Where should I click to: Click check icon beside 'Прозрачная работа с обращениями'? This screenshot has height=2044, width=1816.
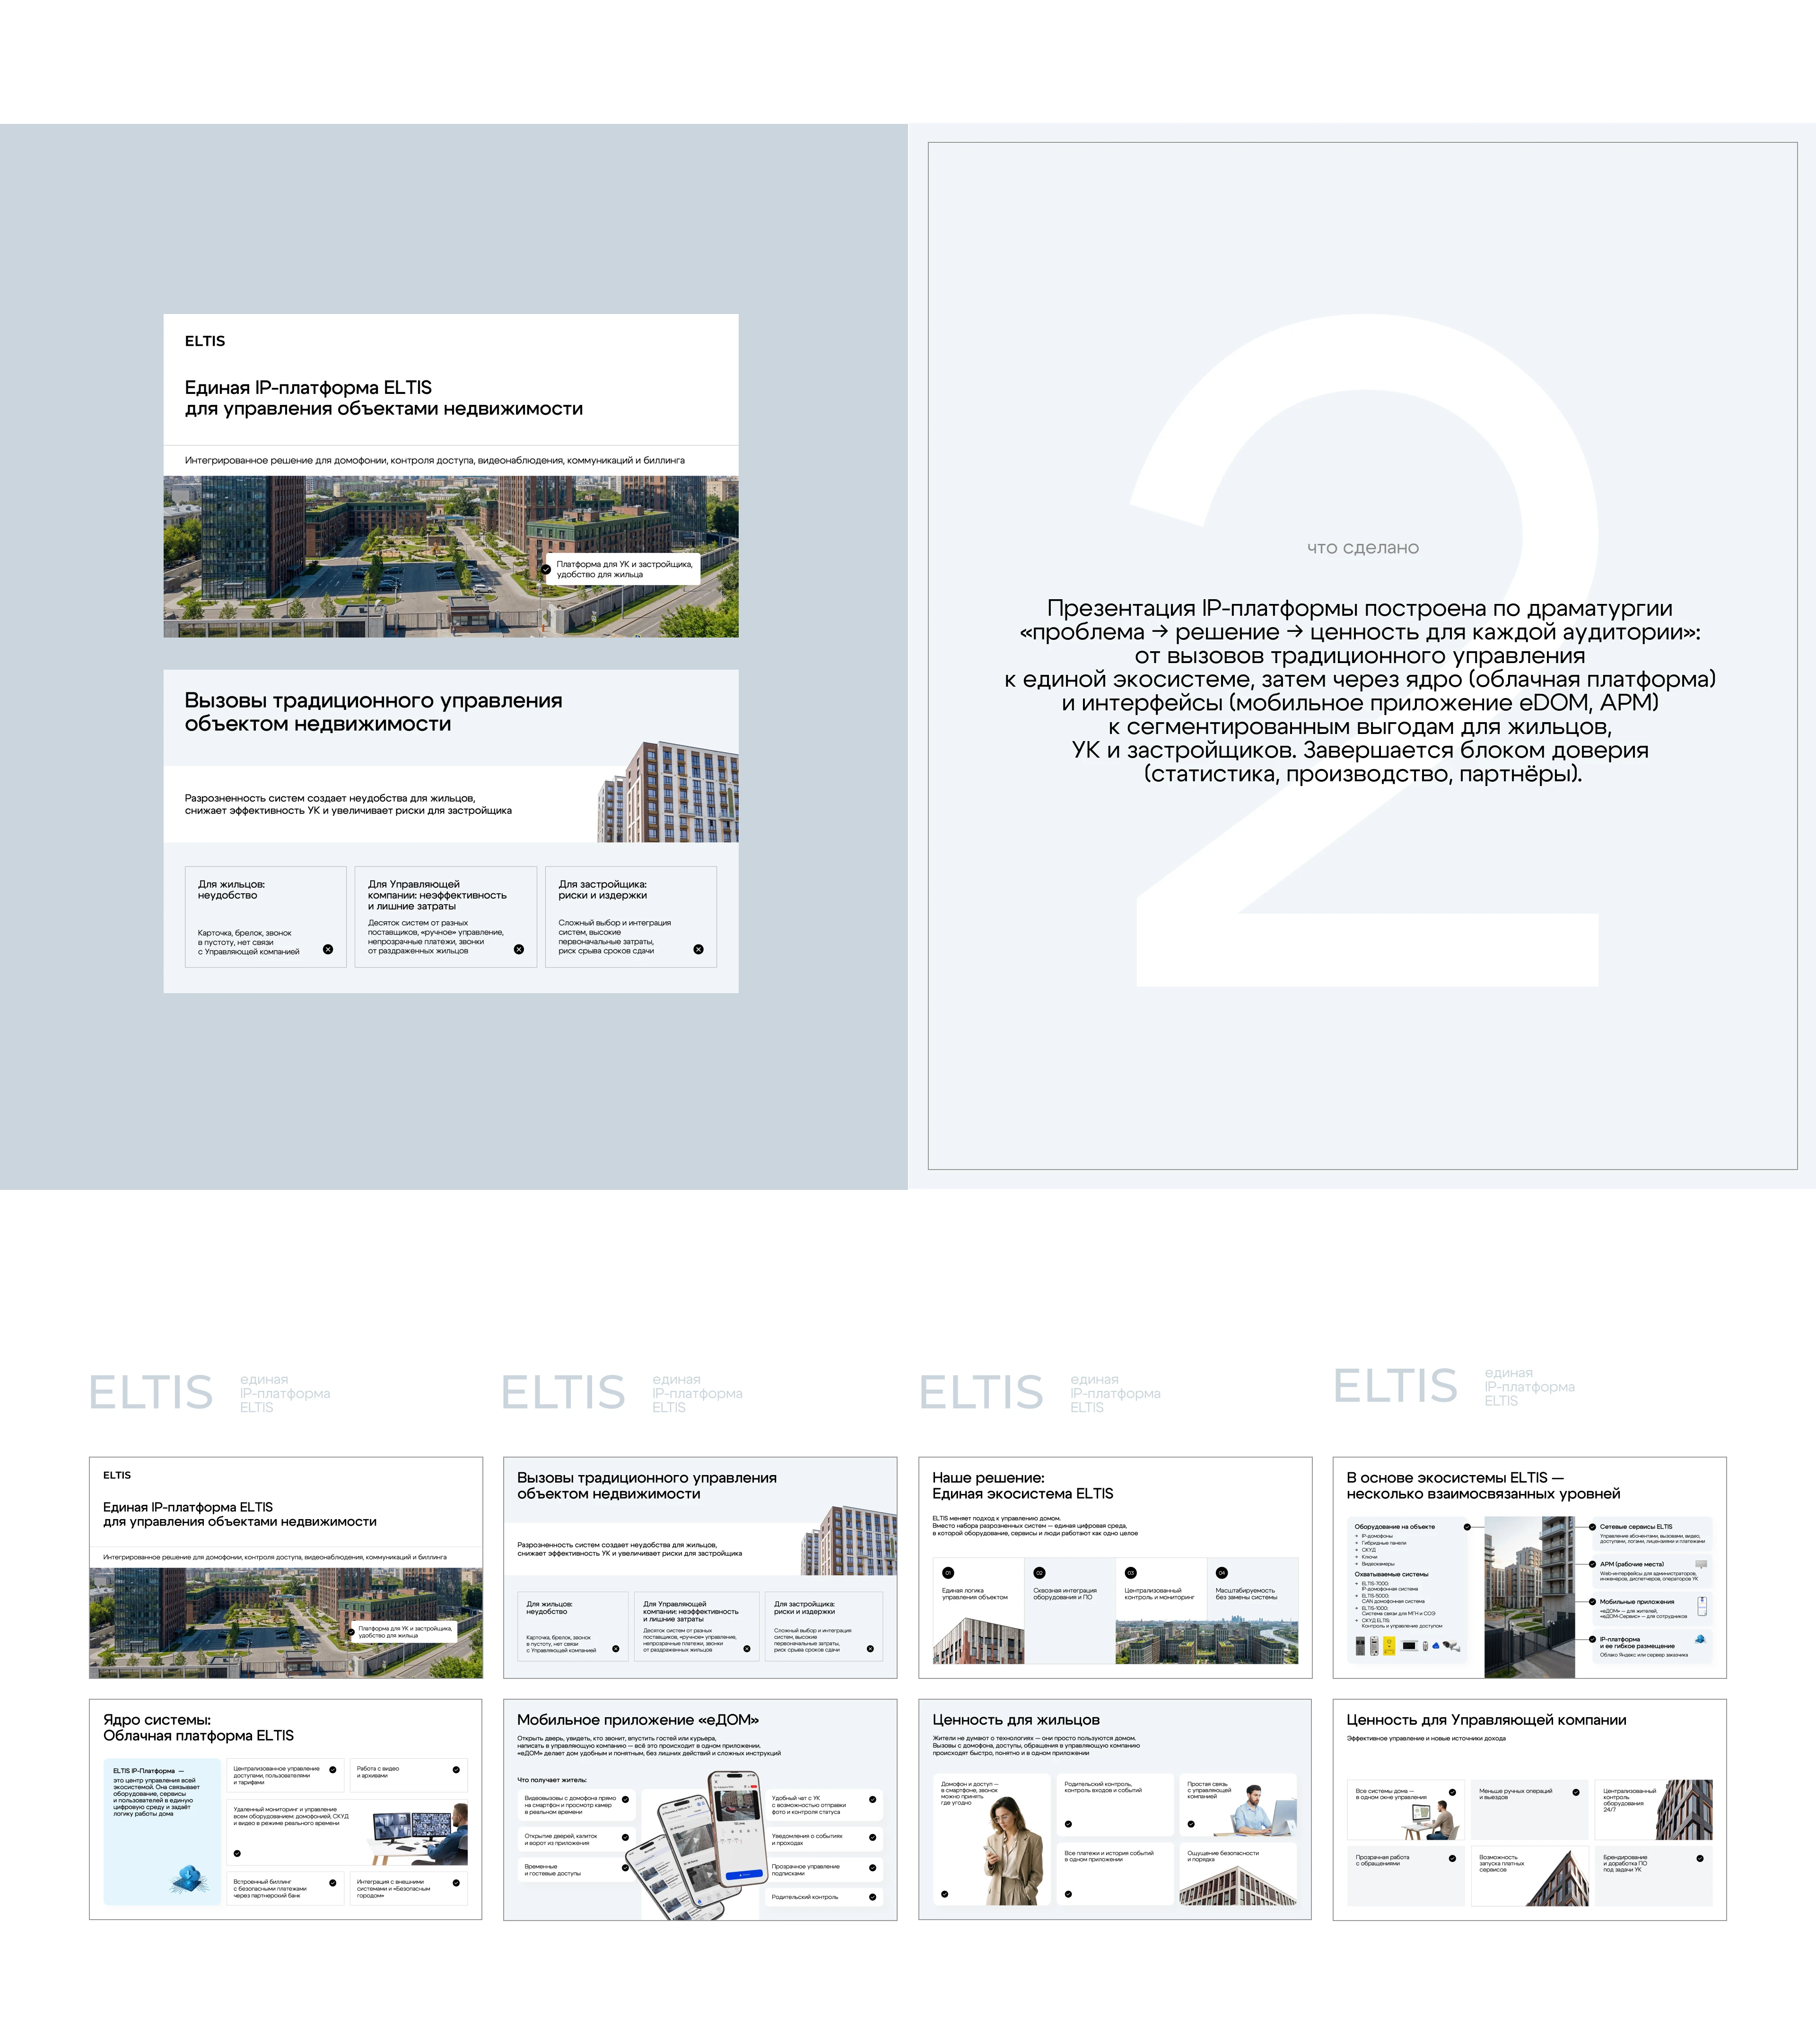[1452, 1858]
